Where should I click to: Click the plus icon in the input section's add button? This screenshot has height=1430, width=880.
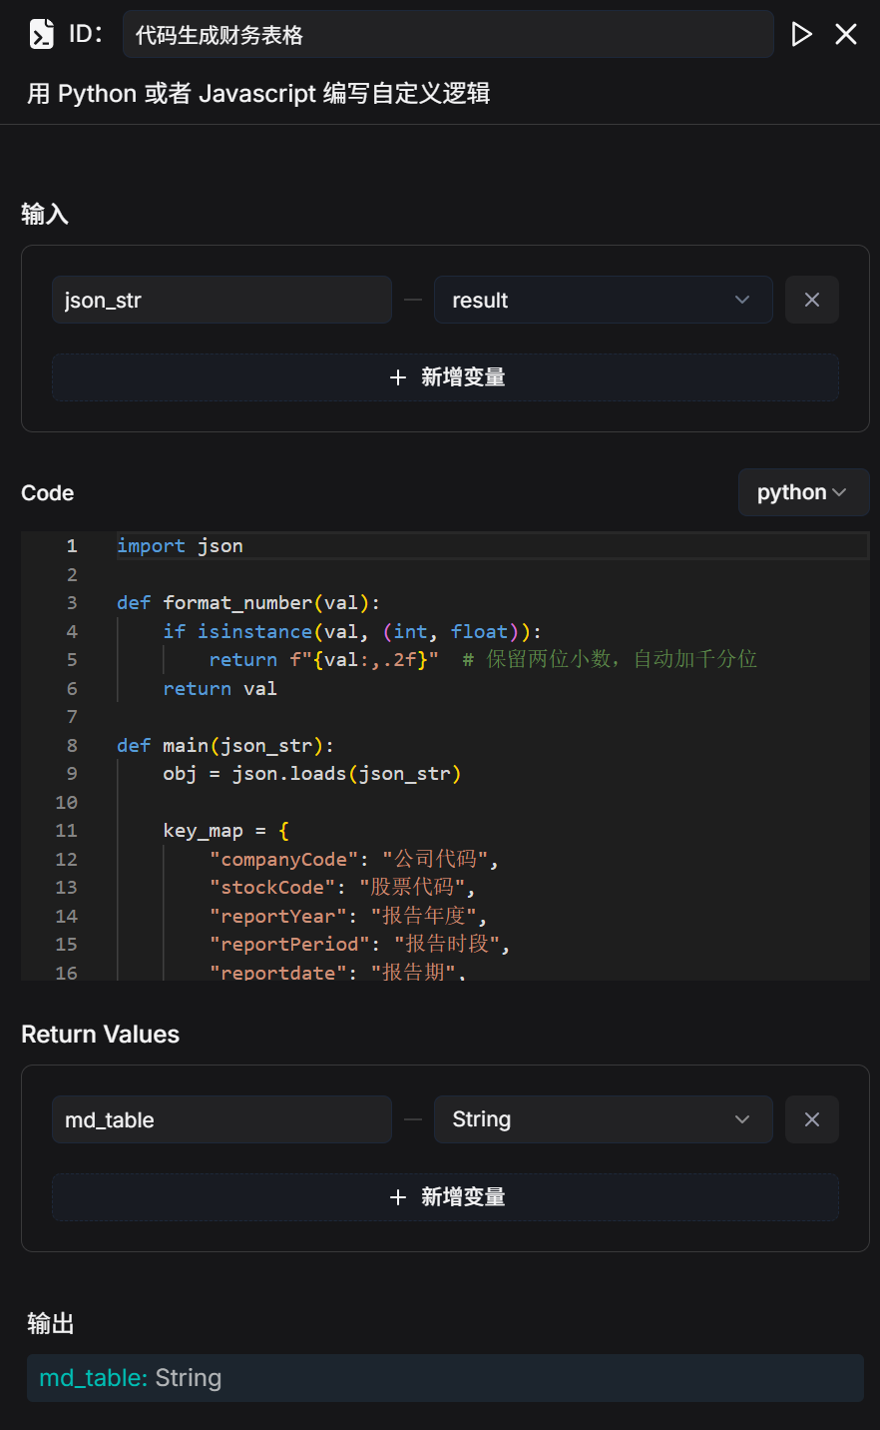point(398,377)
